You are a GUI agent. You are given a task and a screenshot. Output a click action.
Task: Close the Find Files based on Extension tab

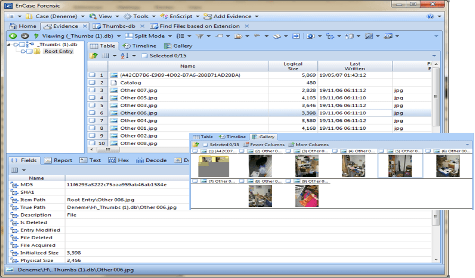coord(247,26)
